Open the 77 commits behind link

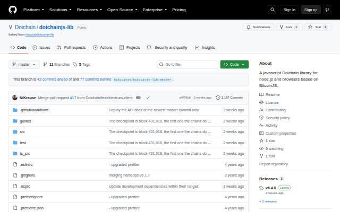coord(96,79)
